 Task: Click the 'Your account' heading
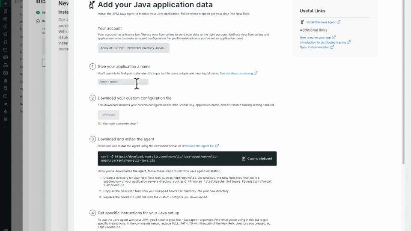click(x=110, y=28)
